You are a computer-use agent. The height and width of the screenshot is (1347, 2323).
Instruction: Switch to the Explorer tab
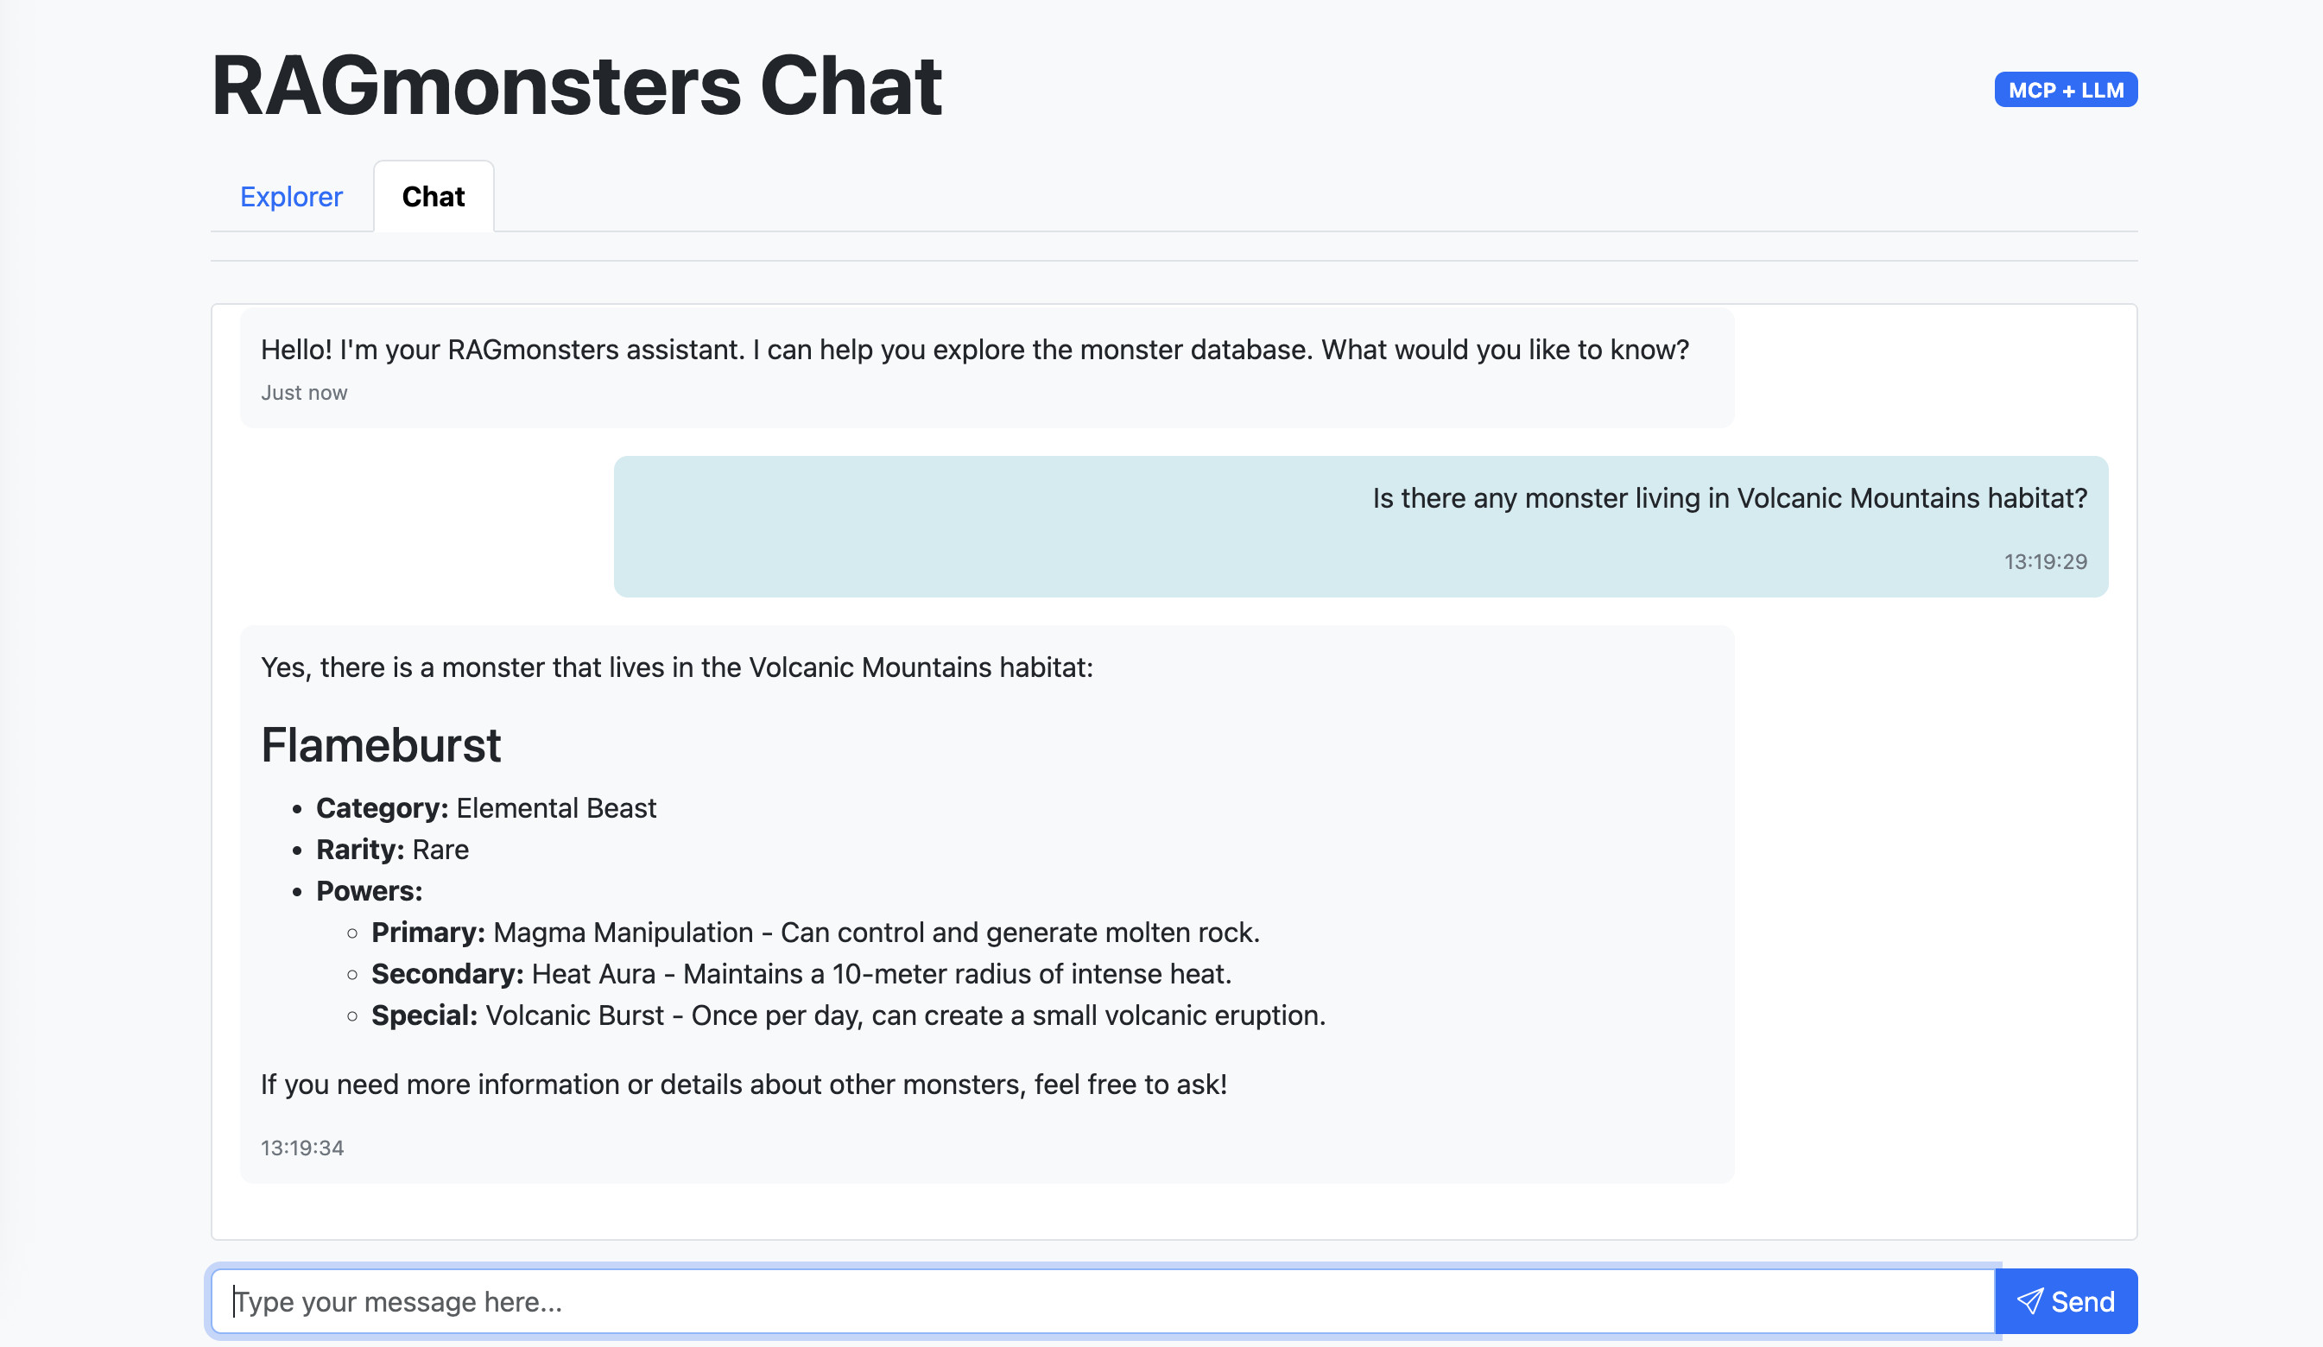pos(291,196)
